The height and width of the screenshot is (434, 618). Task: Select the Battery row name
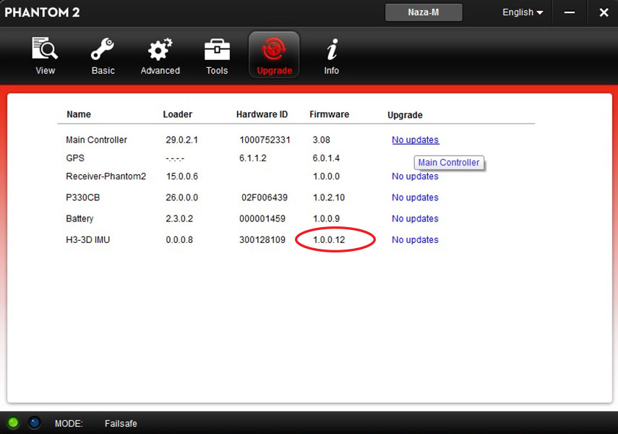click(x=80, y=218)
